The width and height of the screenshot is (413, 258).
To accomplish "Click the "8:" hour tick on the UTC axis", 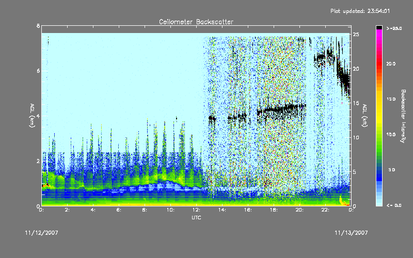I will [145, 210].
